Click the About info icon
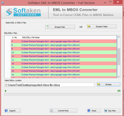Screen dimensions: 124x116 click(x=89, y=110)
